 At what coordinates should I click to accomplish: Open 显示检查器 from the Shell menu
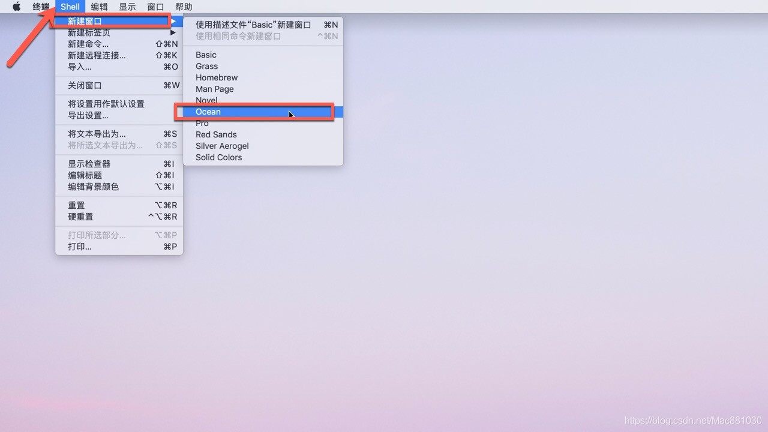119,164
